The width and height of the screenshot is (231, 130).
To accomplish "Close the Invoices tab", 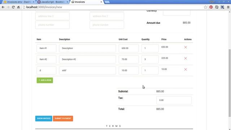I will [x=101, y=2].
